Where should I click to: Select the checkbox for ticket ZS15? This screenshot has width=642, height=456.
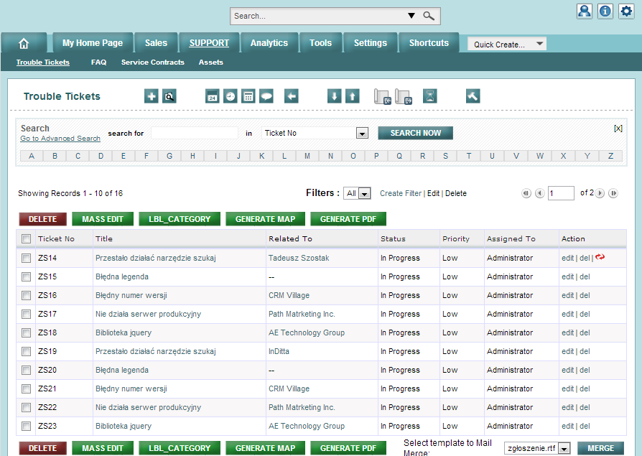tap(26, 276)
